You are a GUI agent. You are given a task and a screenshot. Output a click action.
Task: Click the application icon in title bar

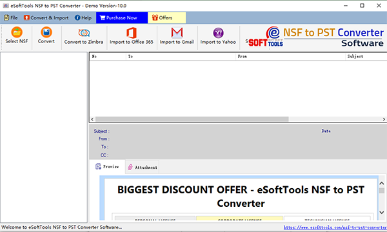(6, 5)
